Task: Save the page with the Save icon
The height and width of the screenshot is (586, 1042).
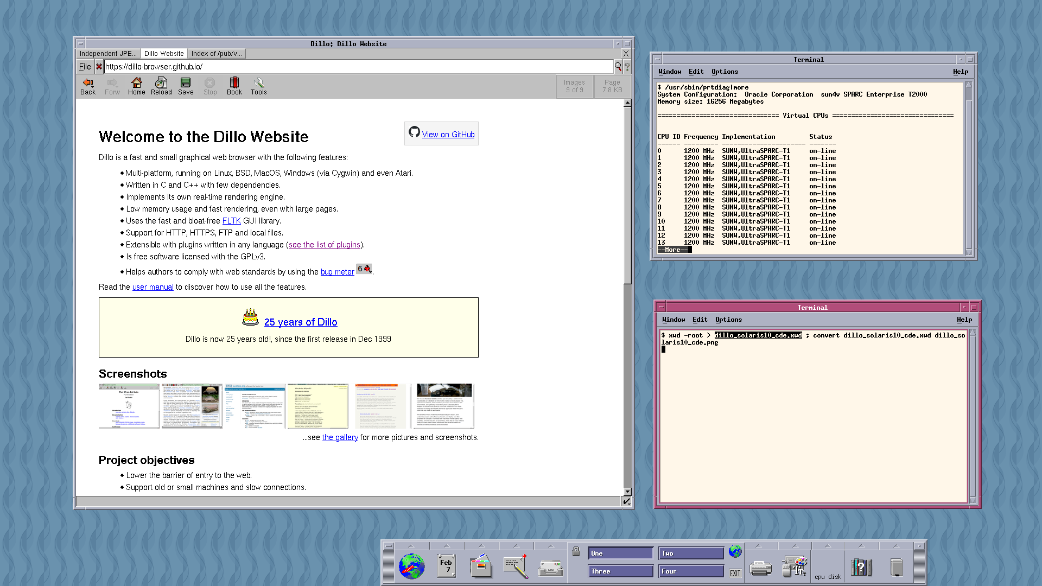Action: tap(186, 86)
